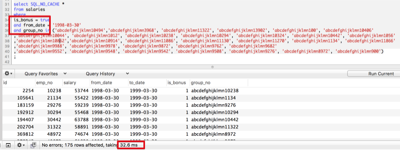Viewport: 400px width, 150px height.
Task: Click the '1998-03-30' date literal in query
Action: click(66, 25)
